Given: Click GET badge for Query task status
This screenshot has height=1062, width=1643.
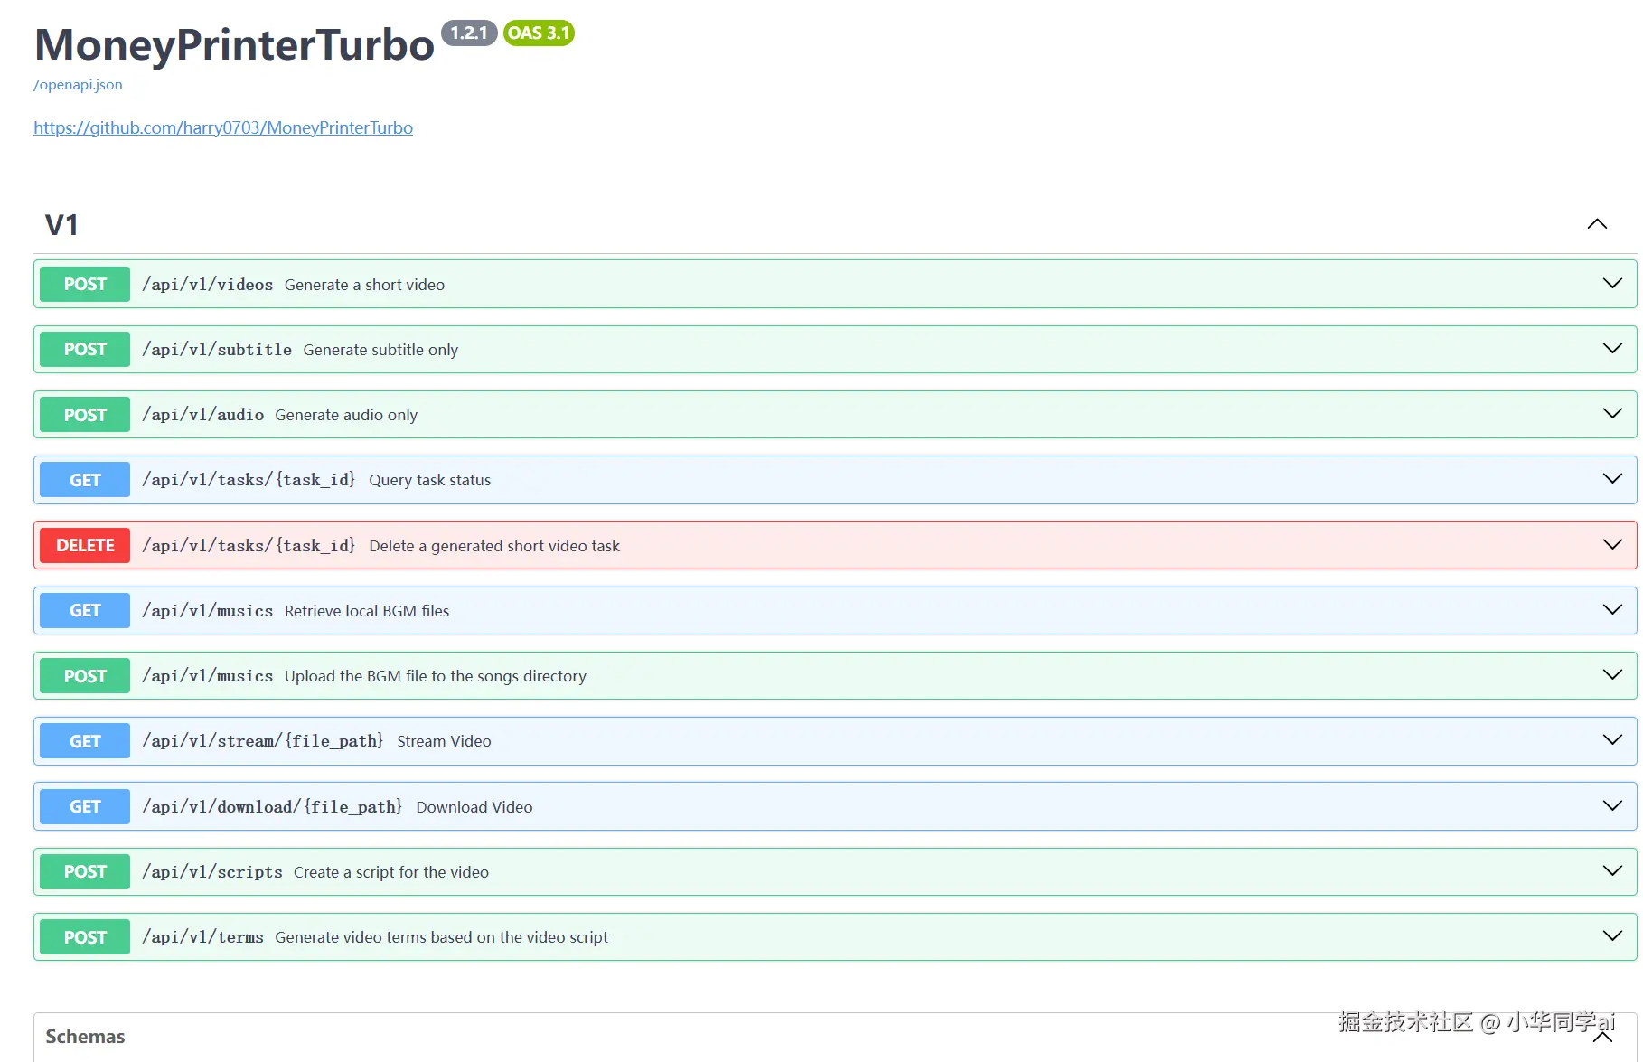Looking at the screenshot, I should pyautogui.click(x=85, y=480).
